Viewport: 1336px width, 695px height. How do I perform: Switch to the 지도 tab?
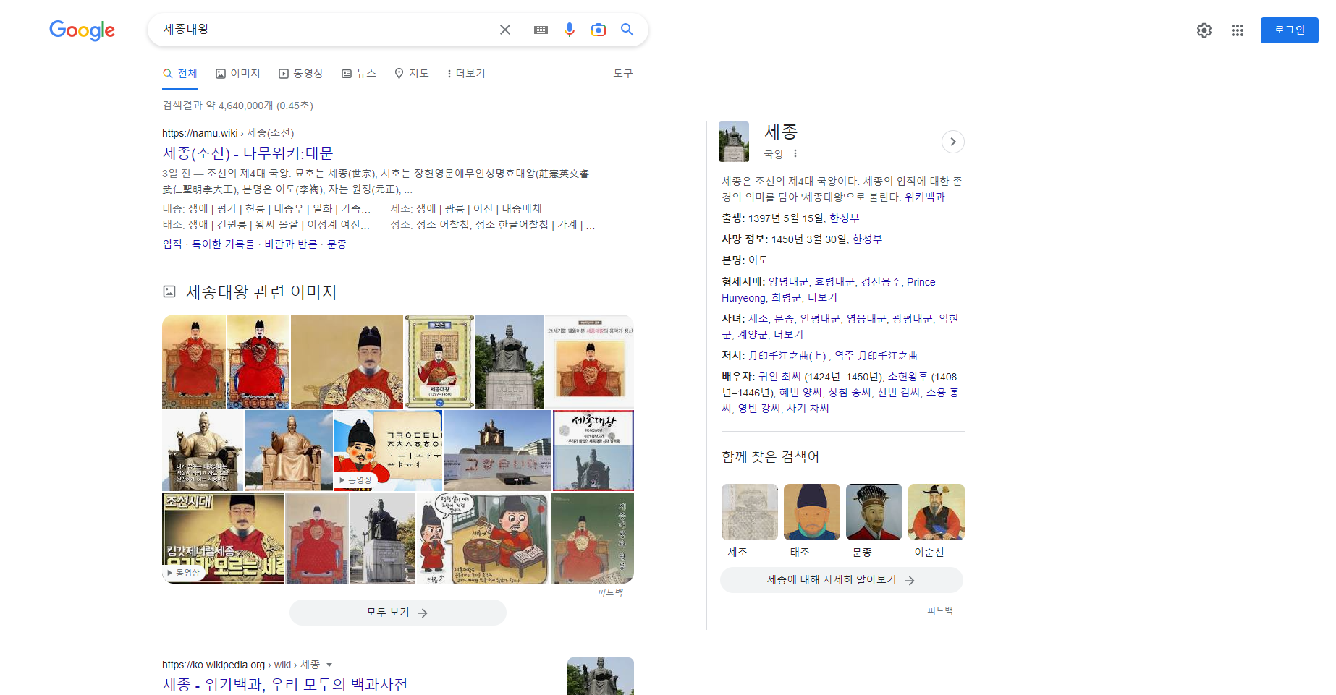412,74
